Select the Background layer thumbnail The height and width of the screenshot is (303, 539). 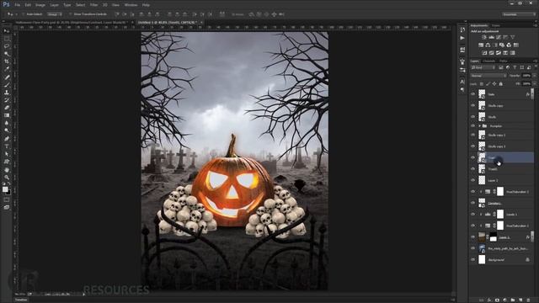[x=482, y=260]
